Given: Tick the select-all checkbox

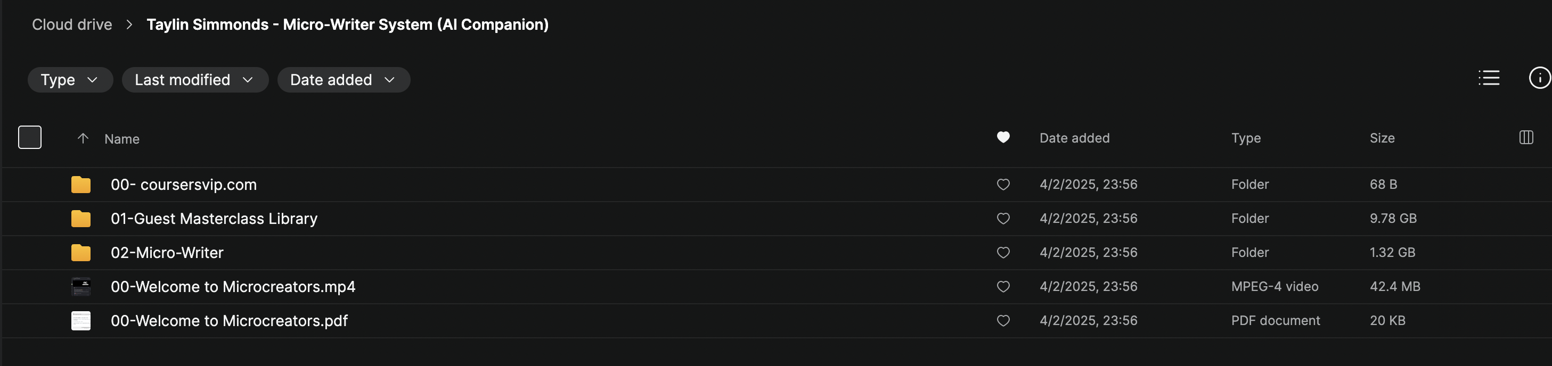Looking at the screenshot, I should (29, 138).
